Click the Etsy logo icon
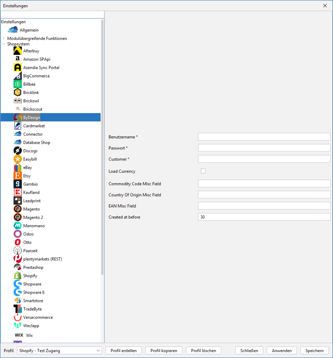The image size is (333, 358). point(17,176)
